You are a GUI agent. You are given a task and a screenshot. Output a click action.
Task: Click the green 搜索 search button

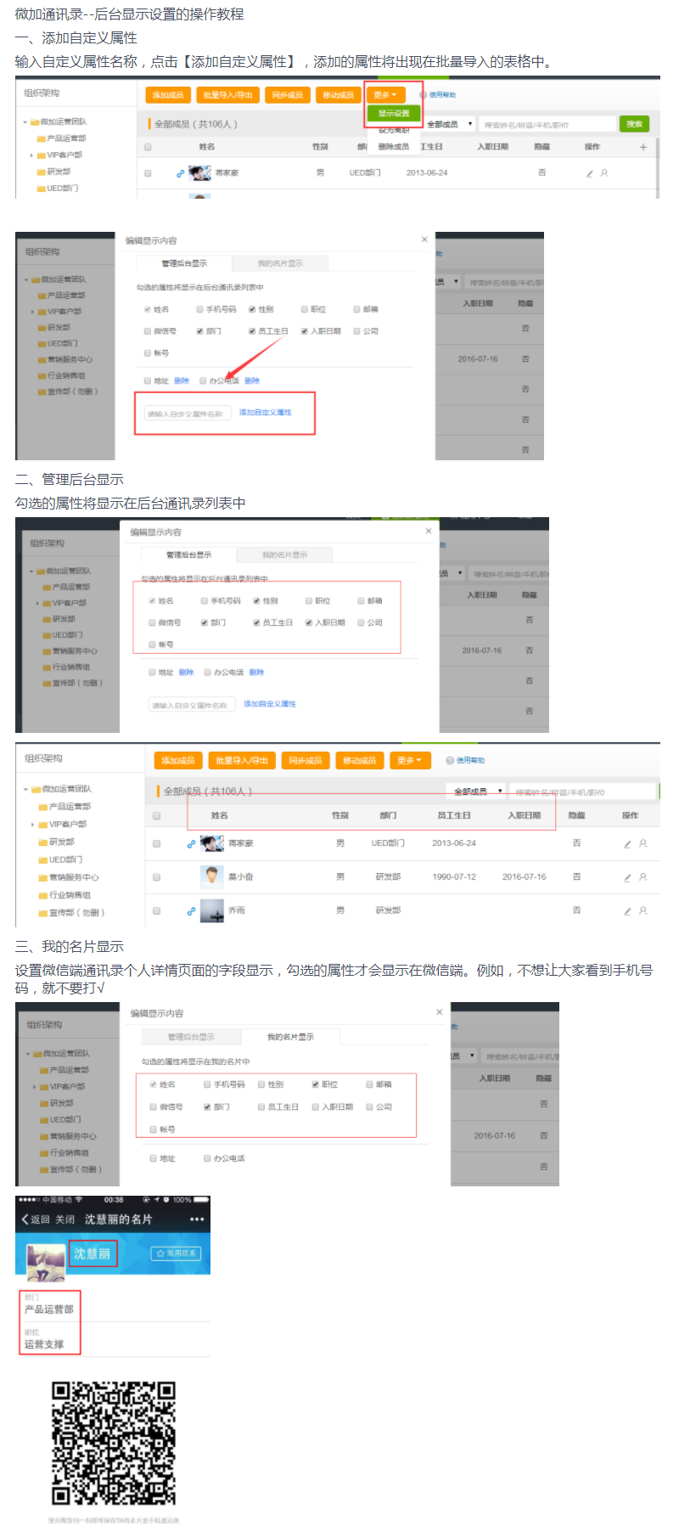(635, 124)
